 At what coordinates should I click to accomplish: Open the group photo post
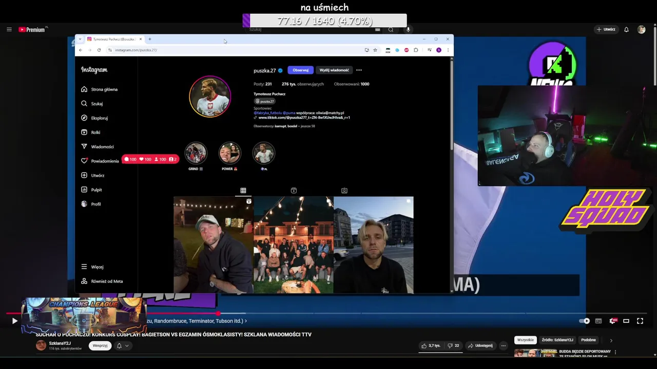[294, 245]
